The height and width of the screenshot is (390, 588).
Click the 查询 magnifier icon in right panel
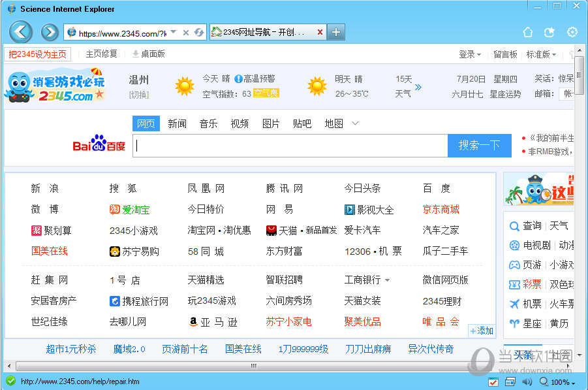pyautogui.click(x=515, y=225)
